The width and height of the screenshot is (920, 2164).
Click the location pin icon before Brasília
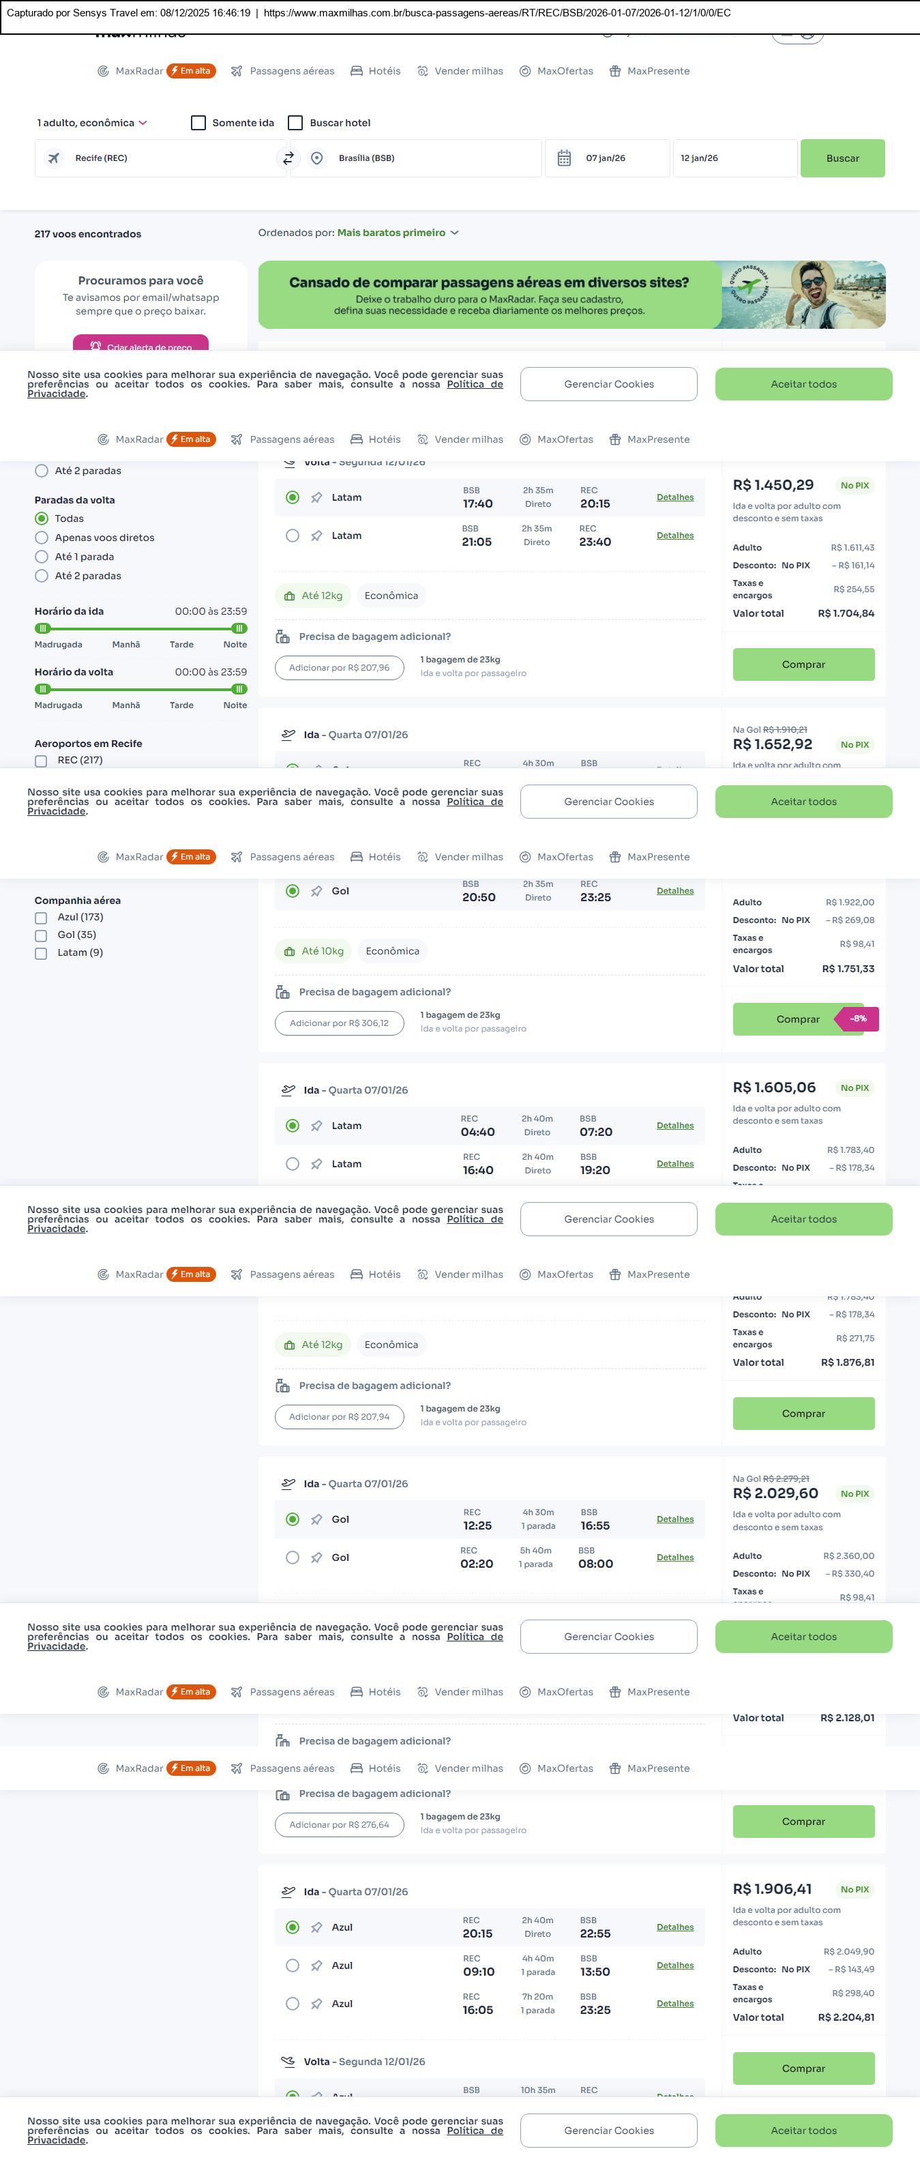(316, 158)
